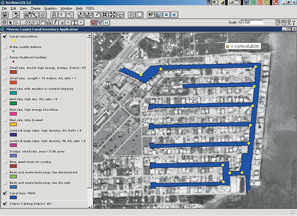This screenshot has height=216, width=297.
Task: Click Select Features Using Graphic icon
Action: [x=132, y=15]
